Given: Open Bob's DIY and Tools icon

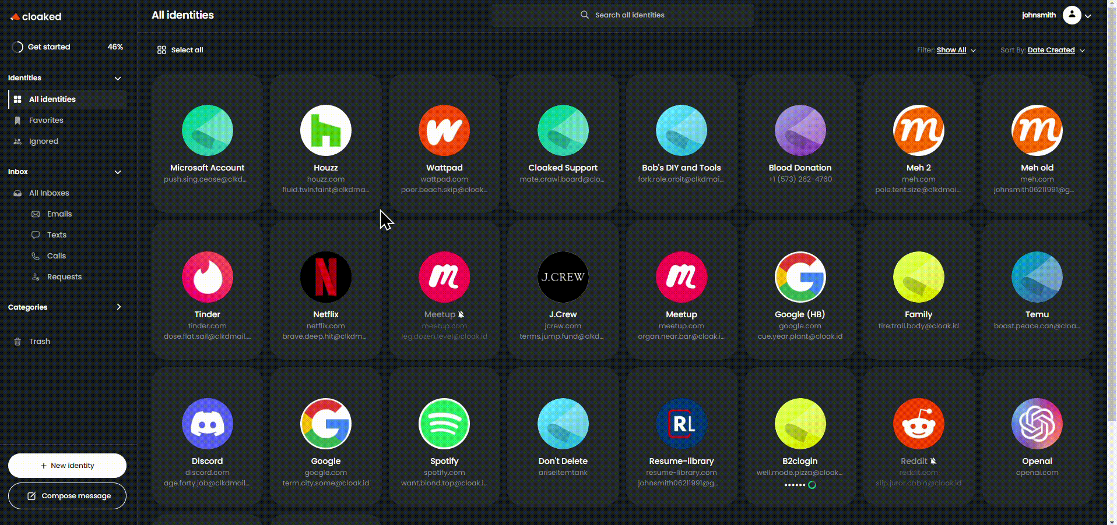Looking at the screenshot, I should 681,130.
